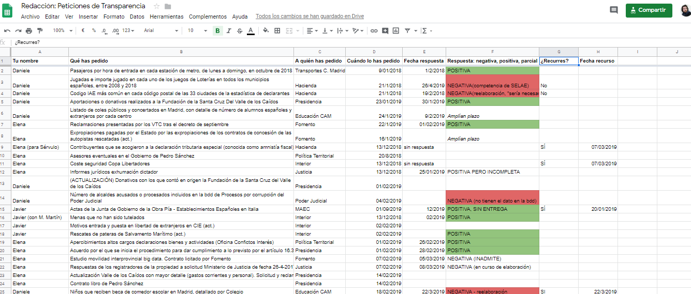Move document with the folder icon
This screenshot has height=294, width=691.
coord(168,6)
